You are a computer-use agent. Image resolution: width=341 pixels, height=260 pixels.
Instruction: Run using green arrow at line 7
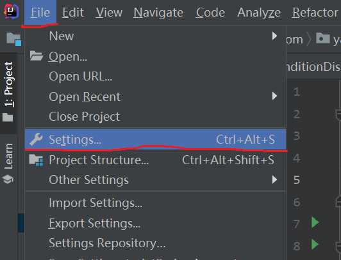coord(315,222)
